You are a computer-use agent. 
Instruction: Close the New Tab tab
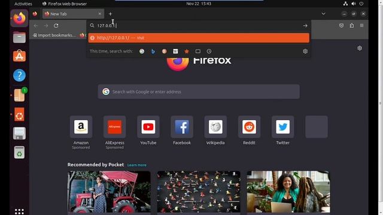[100, 14]
